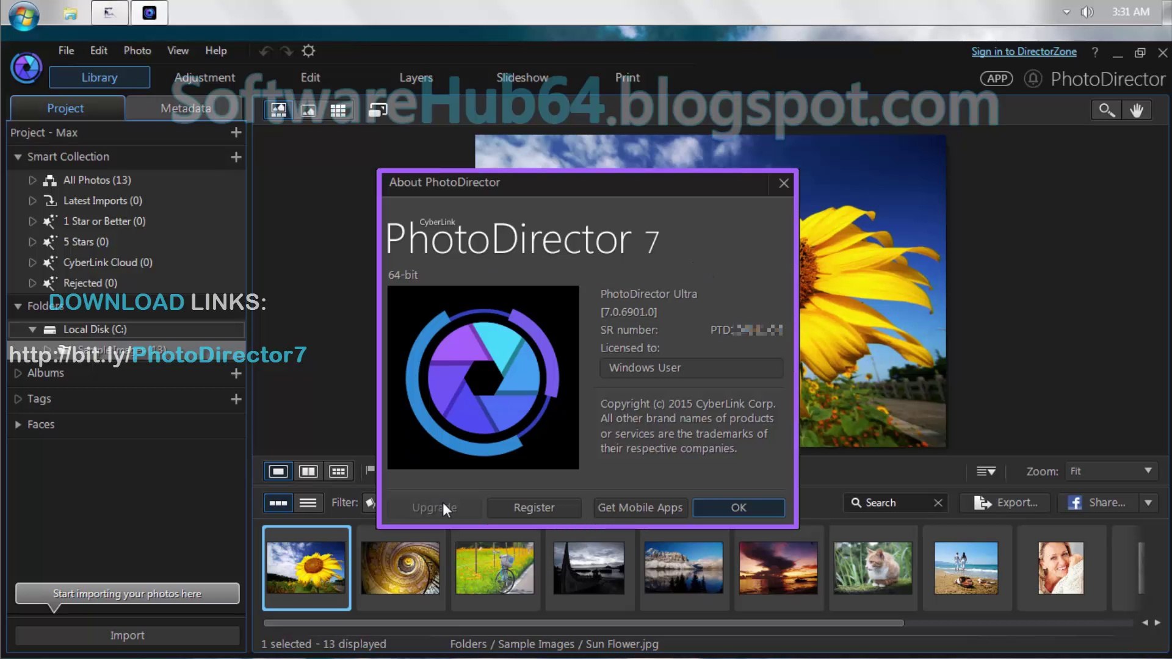Click the secondary monitor display icon
Image resolution: width=1172 pixels, height=659 pixels.
click(x=378, y=110)
